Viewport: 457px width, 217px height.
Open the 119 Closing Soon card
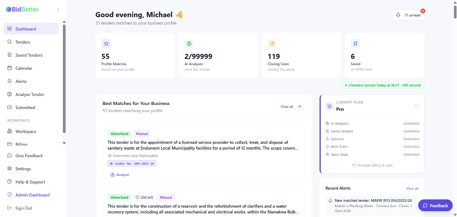(x=301, y=55)
